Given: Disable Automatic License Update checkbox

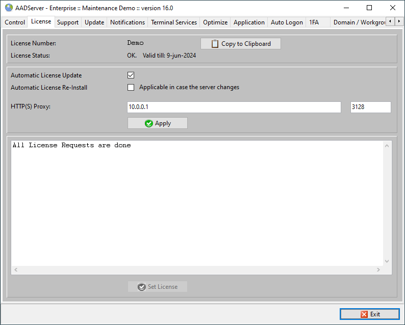Looking at the screenshot, I should coord(131,75).
